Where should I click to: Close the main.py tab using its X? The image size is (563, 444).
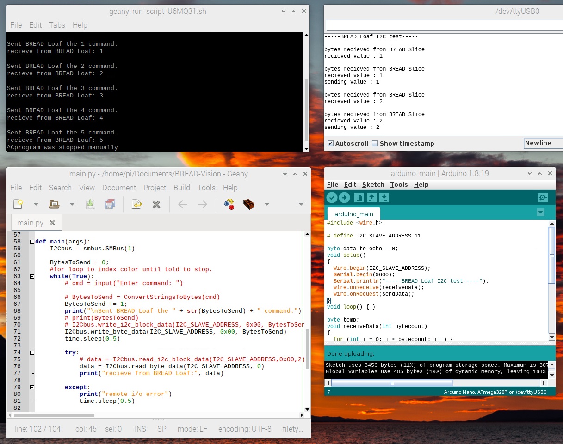pyautogui.click(x=52, y=223)
